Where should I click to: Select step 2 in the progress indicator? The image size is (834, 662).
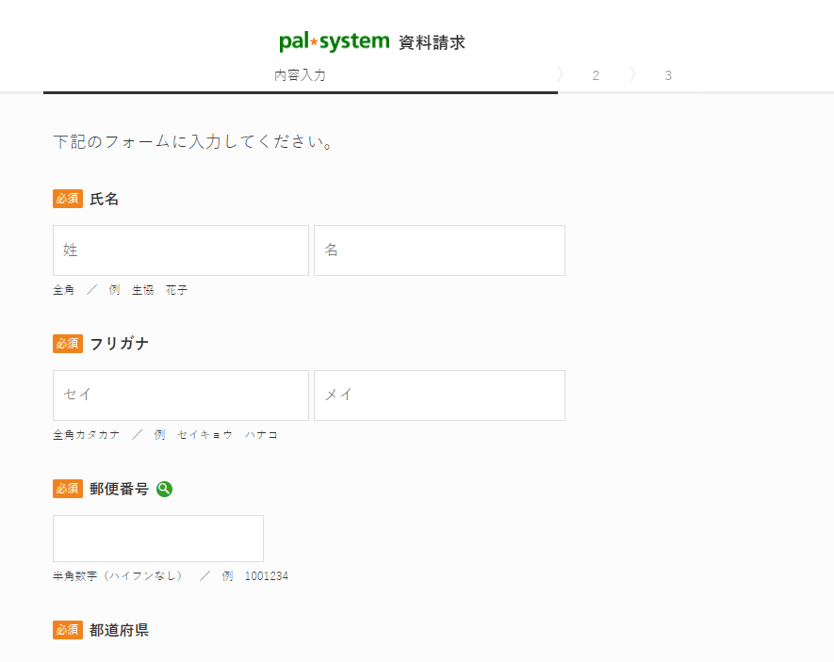tap(597, 75)
